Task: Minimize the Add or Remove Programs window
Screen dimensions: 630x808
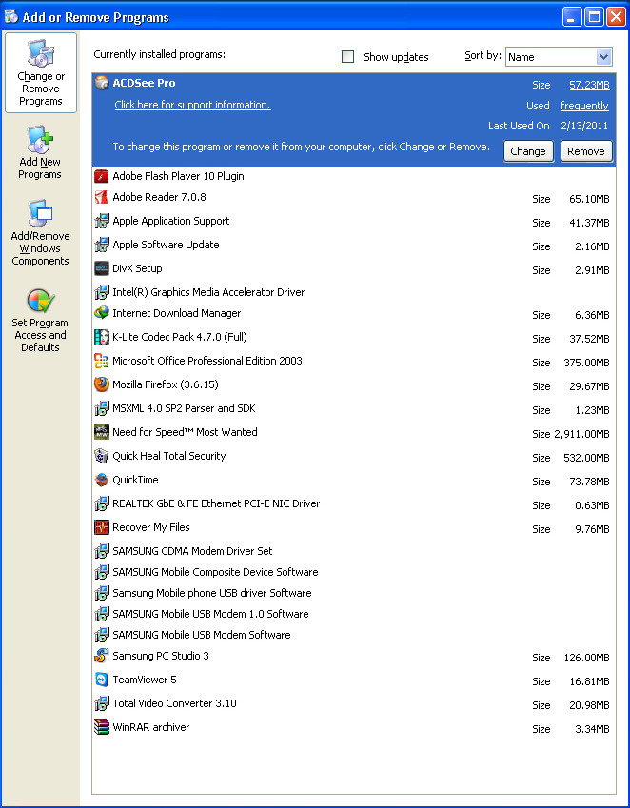Action: 571,17
